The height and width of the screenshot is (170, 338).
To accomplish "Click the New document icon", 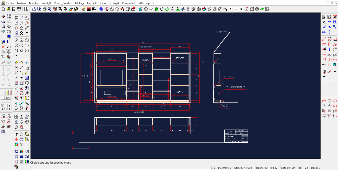I will tap(3, 9).
